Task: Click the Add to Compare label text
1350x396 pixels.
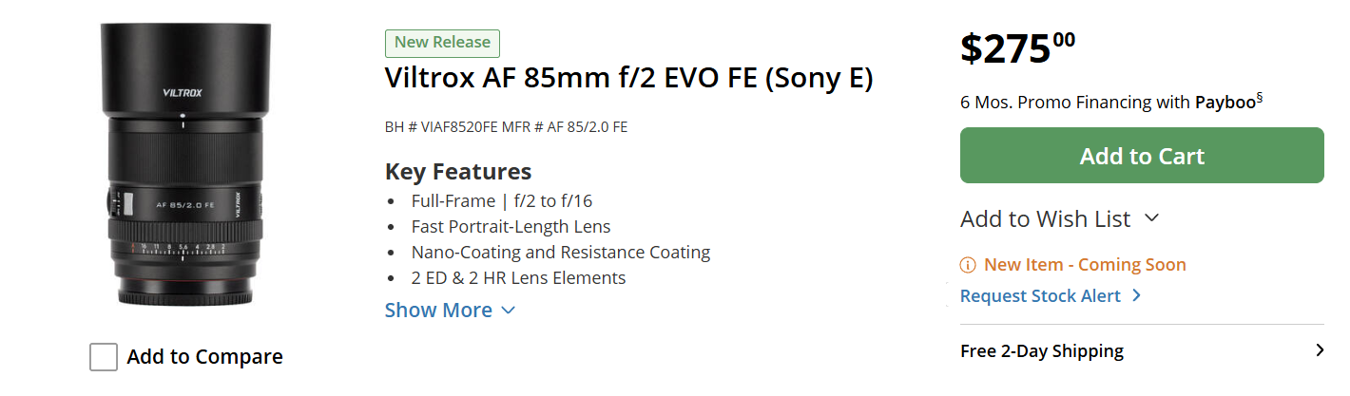Action: tap(204, 357)
